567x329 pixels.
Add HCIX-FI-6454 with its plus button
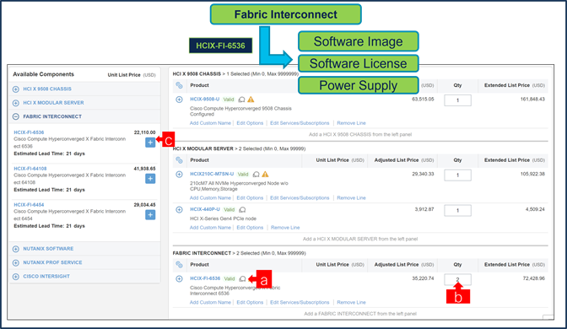click(150, 214)
